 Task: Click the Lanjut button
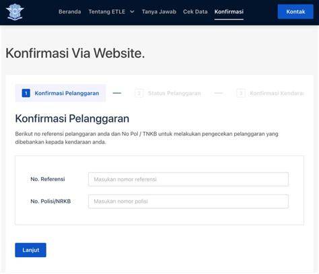click(30, 250)
